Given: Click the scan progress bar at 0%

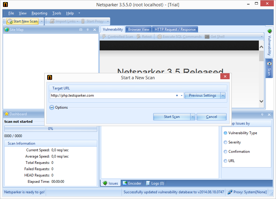Looking at the screenshot, I should point(51,129).
